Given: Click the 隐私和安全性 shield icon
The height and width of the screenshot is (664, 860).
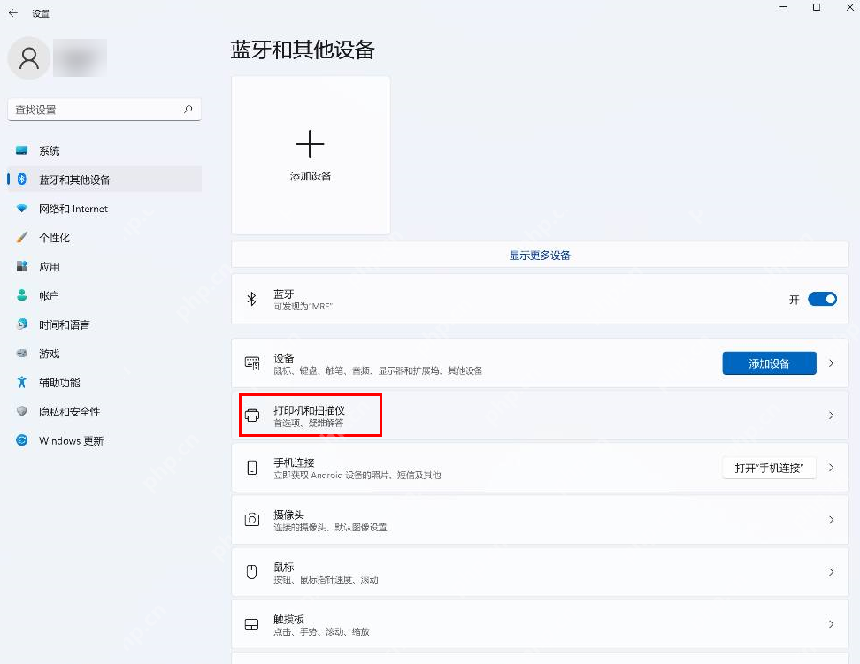Looking at the screenshot, I should (x=22, y=411).
